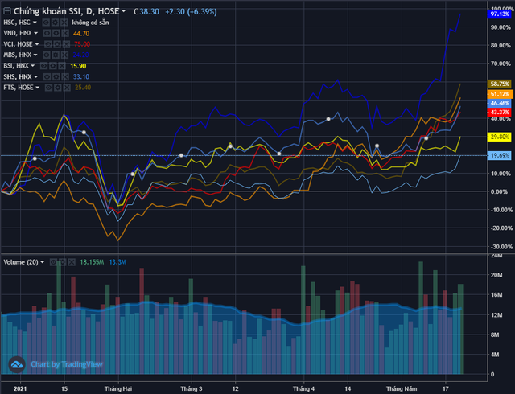
Task: Open the VND, HNX legend dropdown arrow
Action: [x=35, y=33]
